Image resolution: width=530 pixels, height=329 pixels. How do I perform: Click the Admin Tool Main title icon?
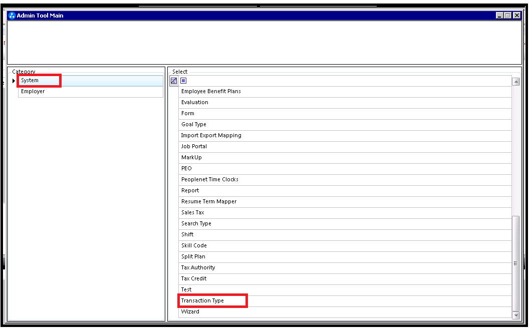click(x=12, y=16)
